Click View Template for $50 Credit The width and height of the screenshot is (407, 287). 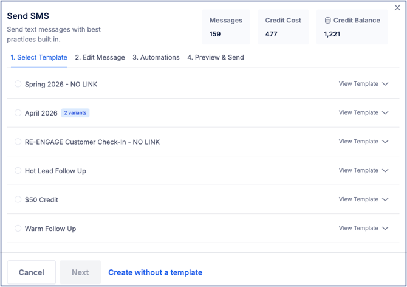[358, 199]
